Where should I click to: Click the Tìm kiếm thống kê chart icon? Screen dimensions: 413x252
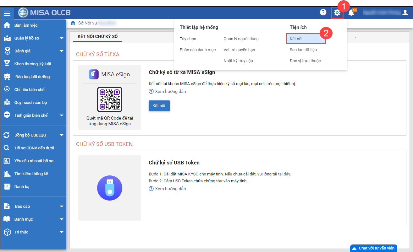7,174
